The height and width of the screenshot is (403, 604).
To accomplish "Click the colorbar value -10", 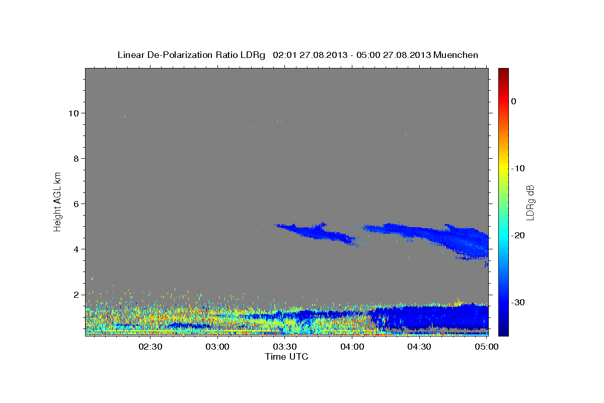I will pos(518,168).
